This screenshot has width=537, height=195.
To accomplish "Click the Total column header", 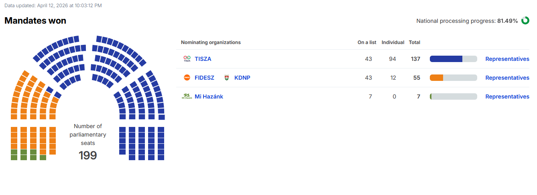I will tap(415, 42).
